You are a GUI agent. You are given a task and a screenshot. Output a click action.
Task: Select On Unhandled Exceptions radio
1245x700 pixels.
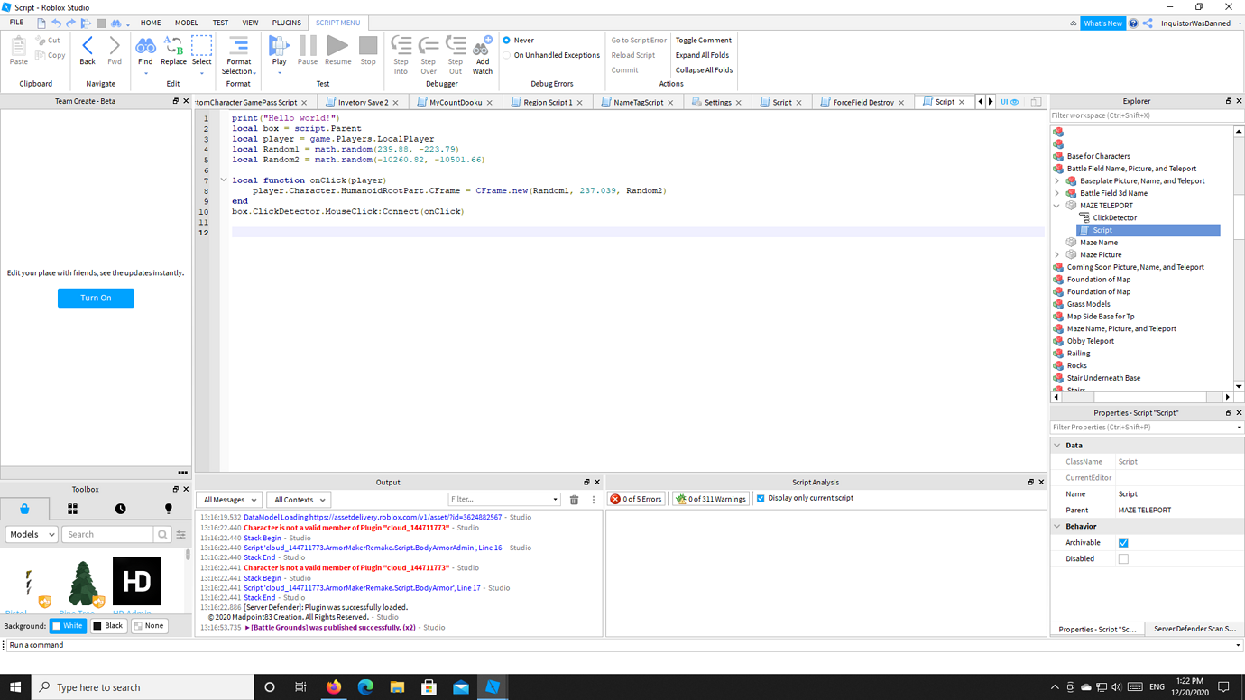point(506,55)
